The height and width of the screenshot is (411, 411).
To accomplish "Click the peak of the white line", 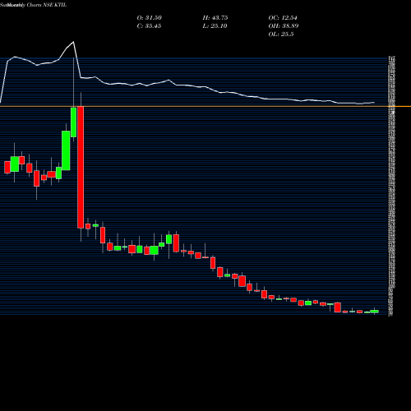I will 73,42.
